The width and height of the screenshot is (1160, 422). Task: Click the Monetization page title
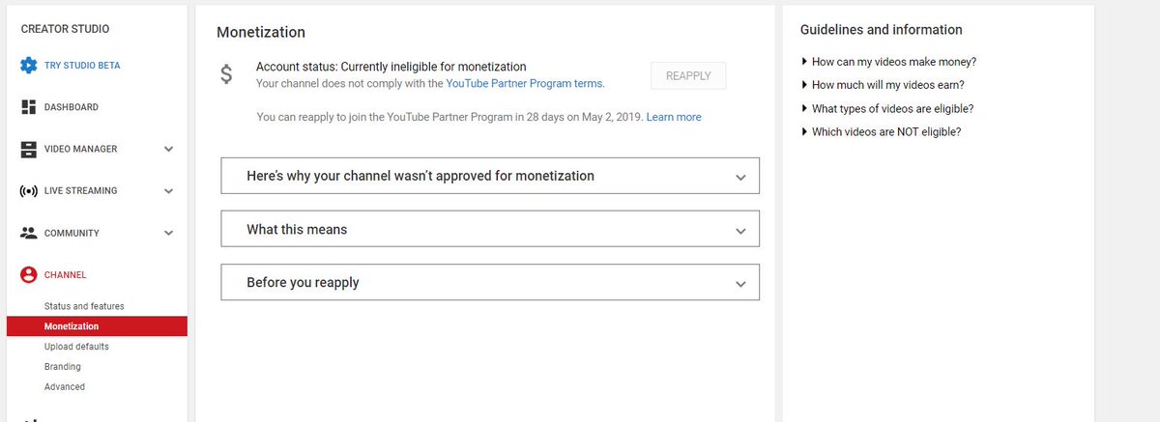point(261,32)
